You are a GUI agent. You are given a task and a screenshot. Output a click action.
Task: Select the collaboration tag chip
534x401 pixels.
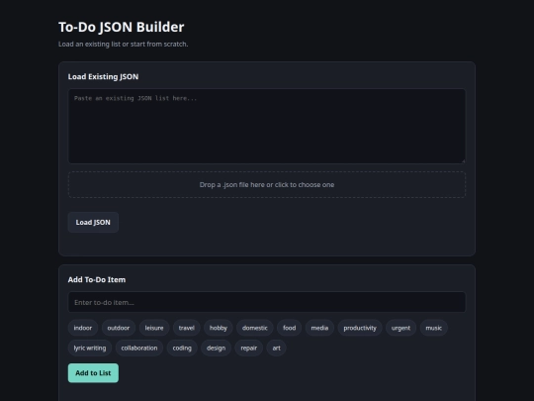tap(139, 348)
